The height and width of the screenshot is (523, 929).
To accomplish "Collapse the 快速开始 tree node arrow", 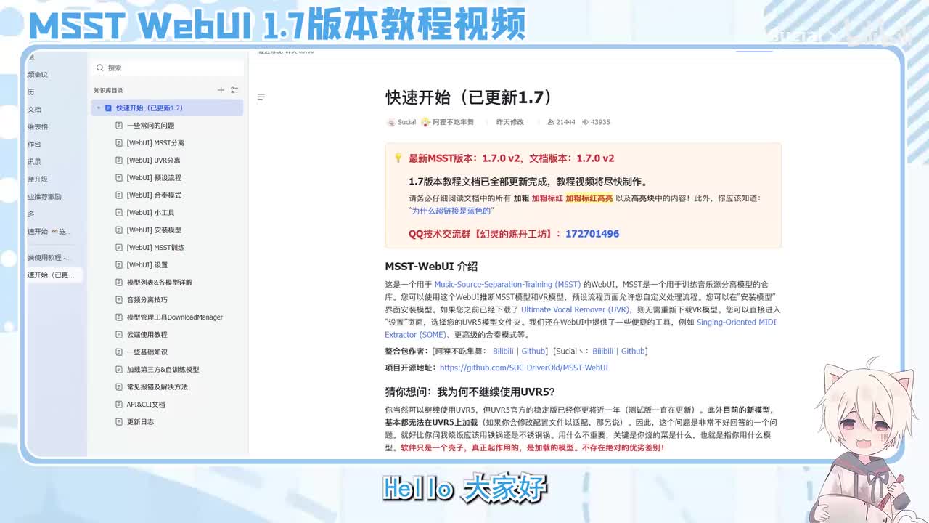I will coord(99,108).
